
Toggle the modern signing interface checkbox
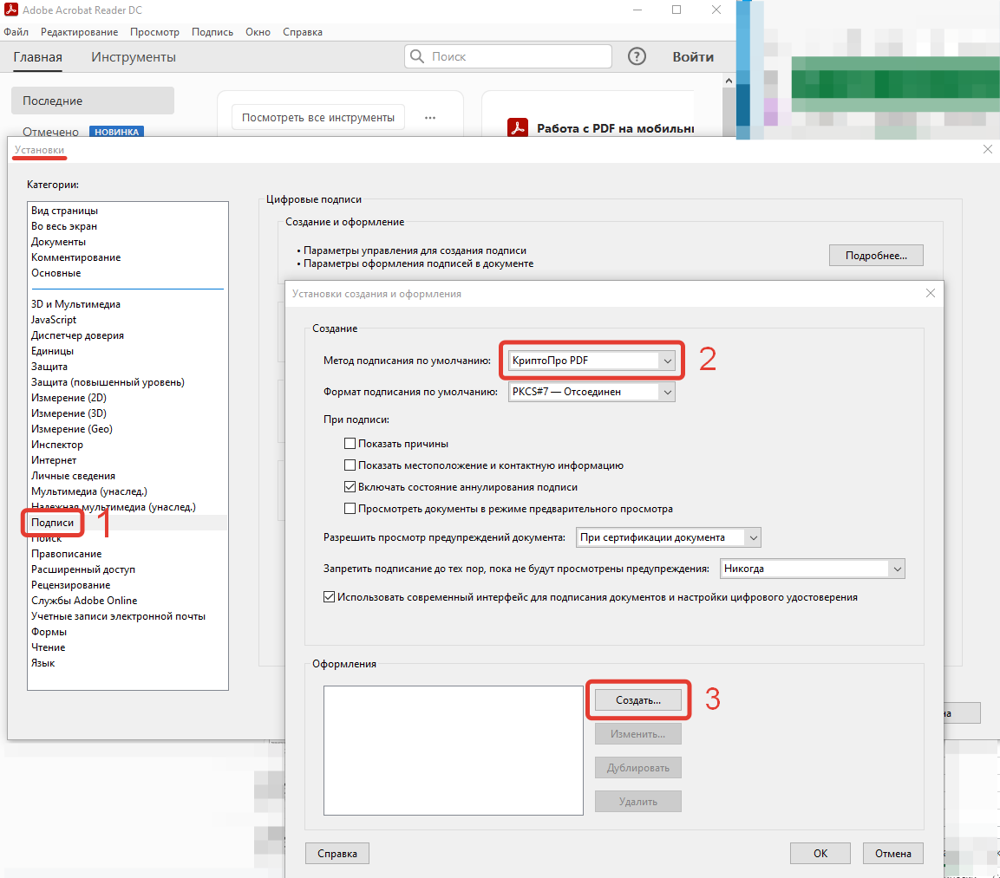click(x=329, y=597)
